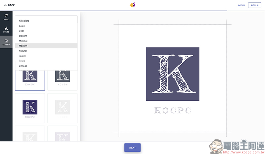Viewport: 265px width, 154px height.
Task: Choose the Modern color category
Action: click(46, 46)
